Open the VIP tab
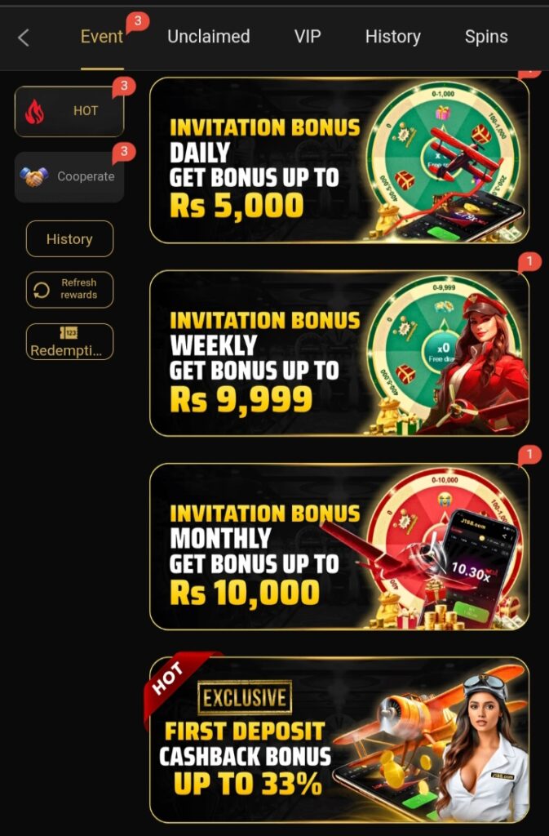This screenshot has width=549, height=836. coord(308,37)
